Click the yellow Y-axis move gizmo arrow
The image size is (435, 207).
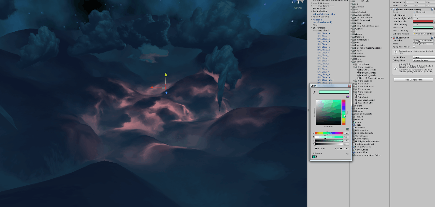(166, 74)
